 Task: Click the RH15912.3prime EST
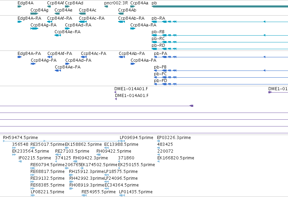(x=71, y=175)
